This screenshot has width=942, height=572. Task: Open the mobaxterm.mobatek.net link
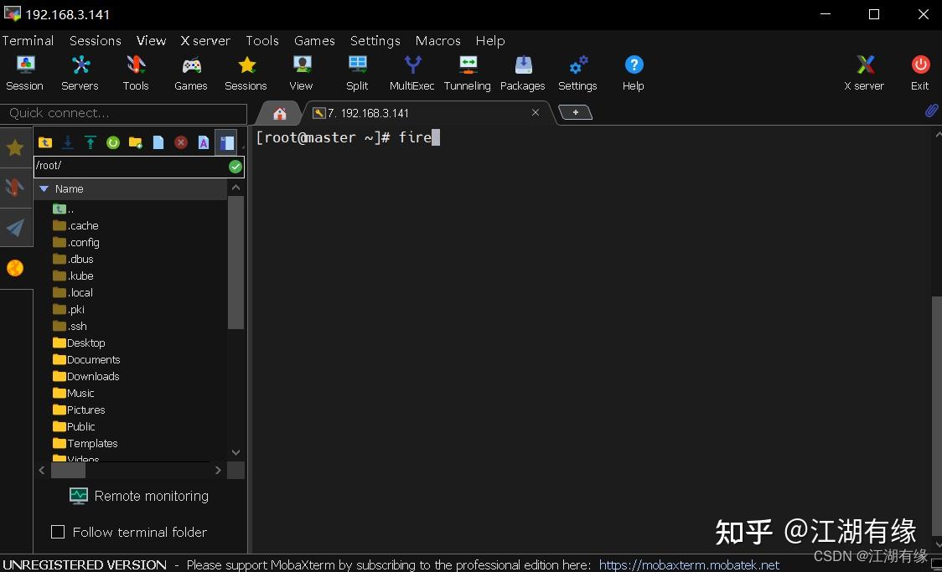coord(689,564)
